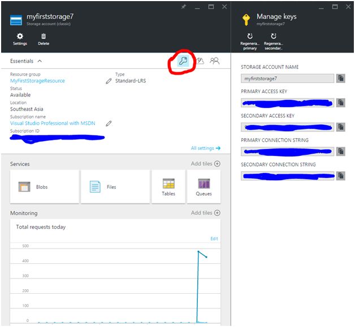
Task: Click the Southeast Asia location value
Action: pos(27,109)
